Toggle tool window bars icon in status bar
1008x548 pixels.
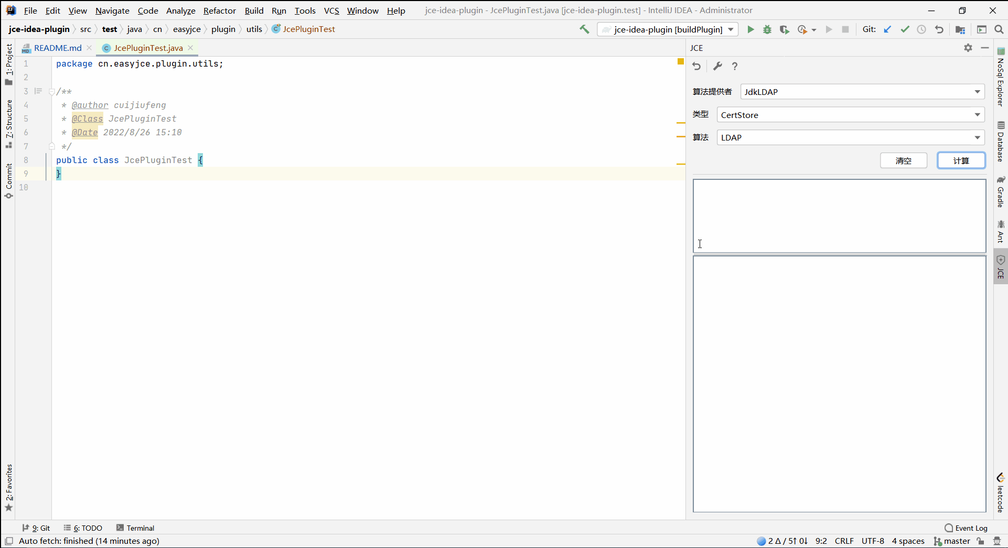pyautogui.click(x=9, y=541)
